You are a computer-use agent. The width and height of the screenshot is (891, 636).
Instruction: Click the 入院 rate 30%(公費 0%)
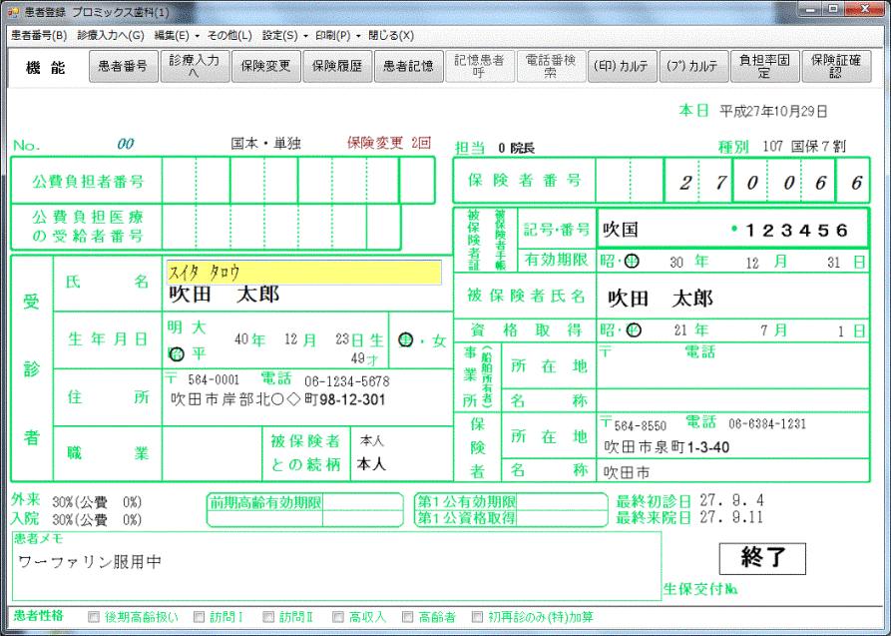pos(97,519)
